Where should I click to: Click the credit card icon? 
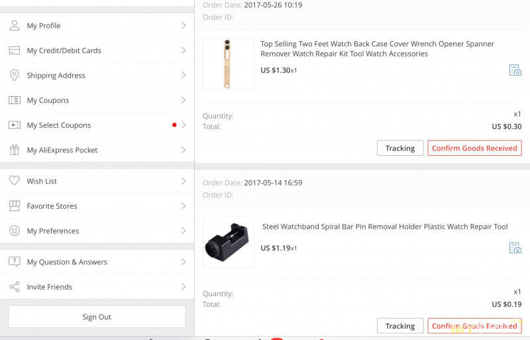pyautogui.click(x=14, y=50)
